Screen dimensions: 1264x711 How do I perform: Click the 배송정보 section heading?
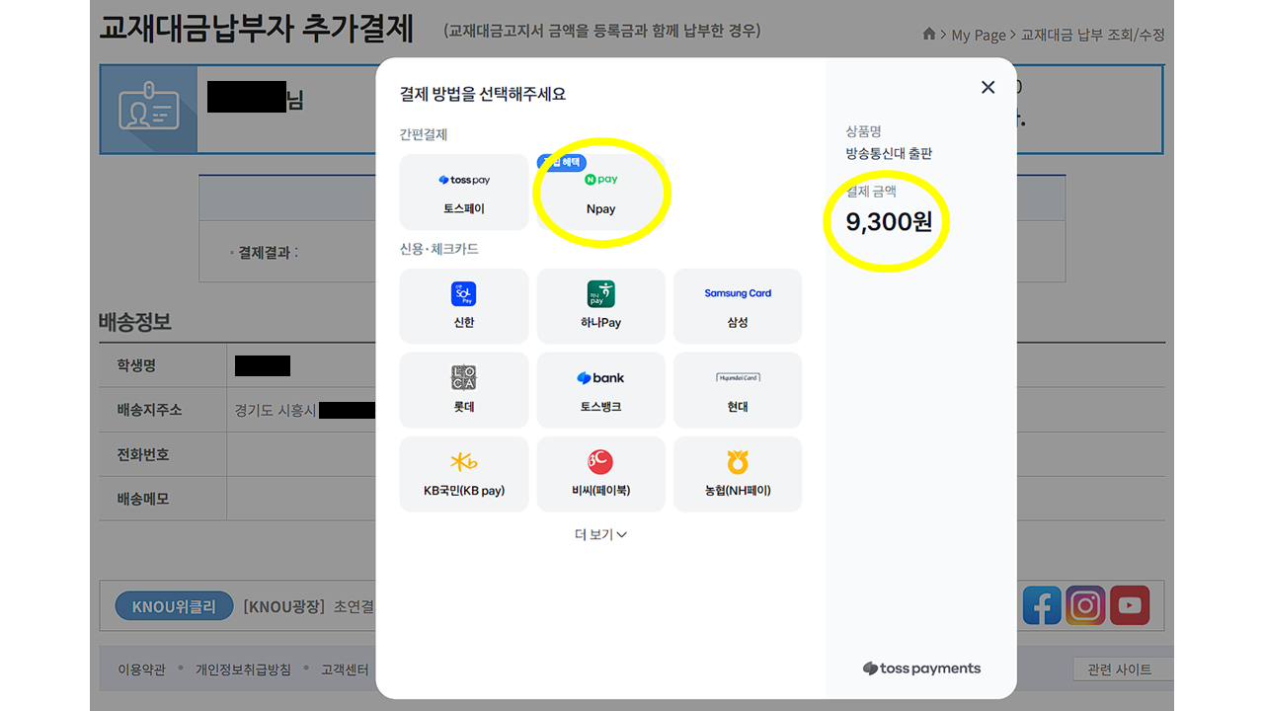pyautogui.click(x=135, y=322)
